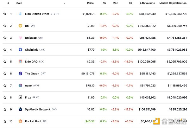Click the Rocket Pool coin logo
This screenshot has width=190, height=128.
(21, 121)
